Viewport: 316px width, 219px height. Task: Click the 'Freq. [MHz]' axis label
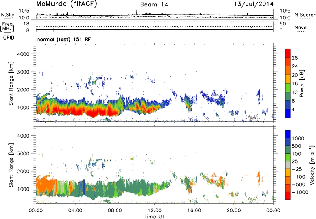coord(8,27)
